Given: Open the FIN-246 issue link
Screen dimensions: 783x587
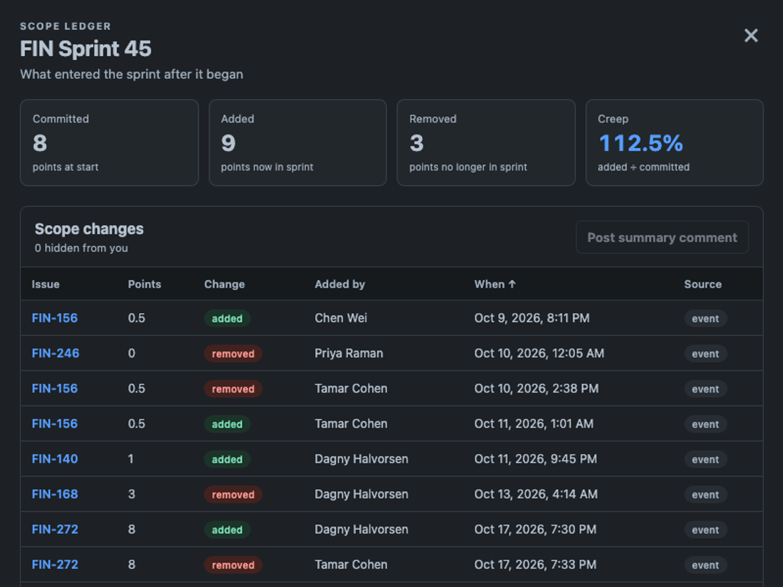Looking at the screenshot, I should pos(55,354).
